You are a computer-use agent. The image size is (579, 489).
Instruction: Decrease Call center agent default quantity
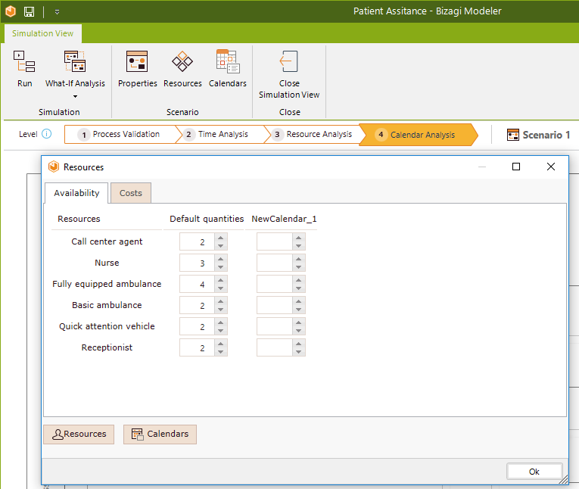click(220, 246)
